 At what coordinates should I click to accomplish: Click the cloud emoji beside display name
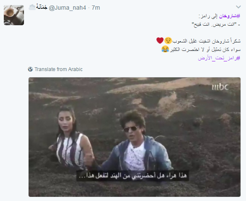click(32, 8)
